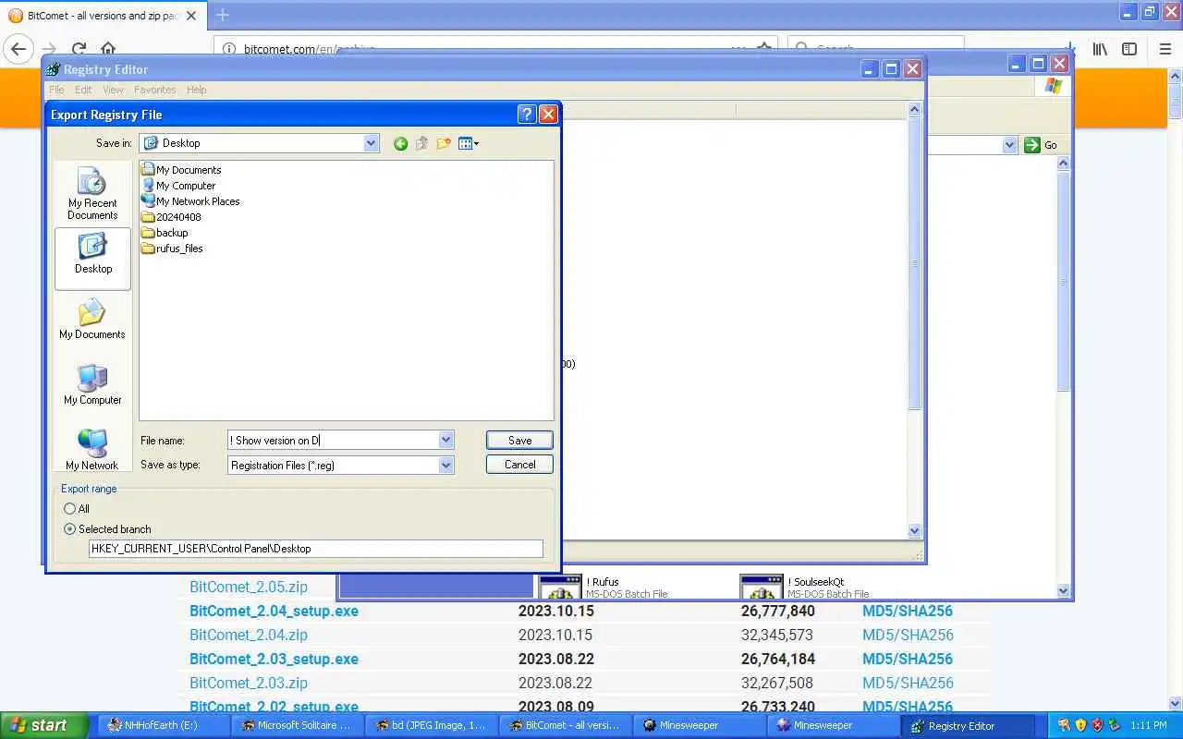Image resolution: width=1183 pixels, height=739 pixels.
Task: Select the 20240408 folder
Action: click(x=171, y=217)
